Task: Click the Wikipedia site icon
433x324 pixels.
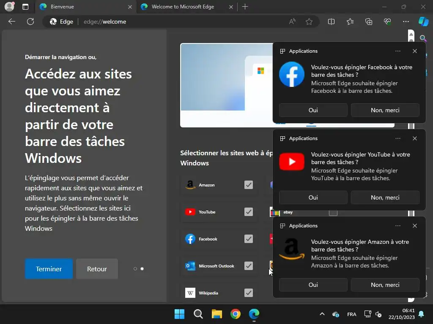Action: coord(190,293)
